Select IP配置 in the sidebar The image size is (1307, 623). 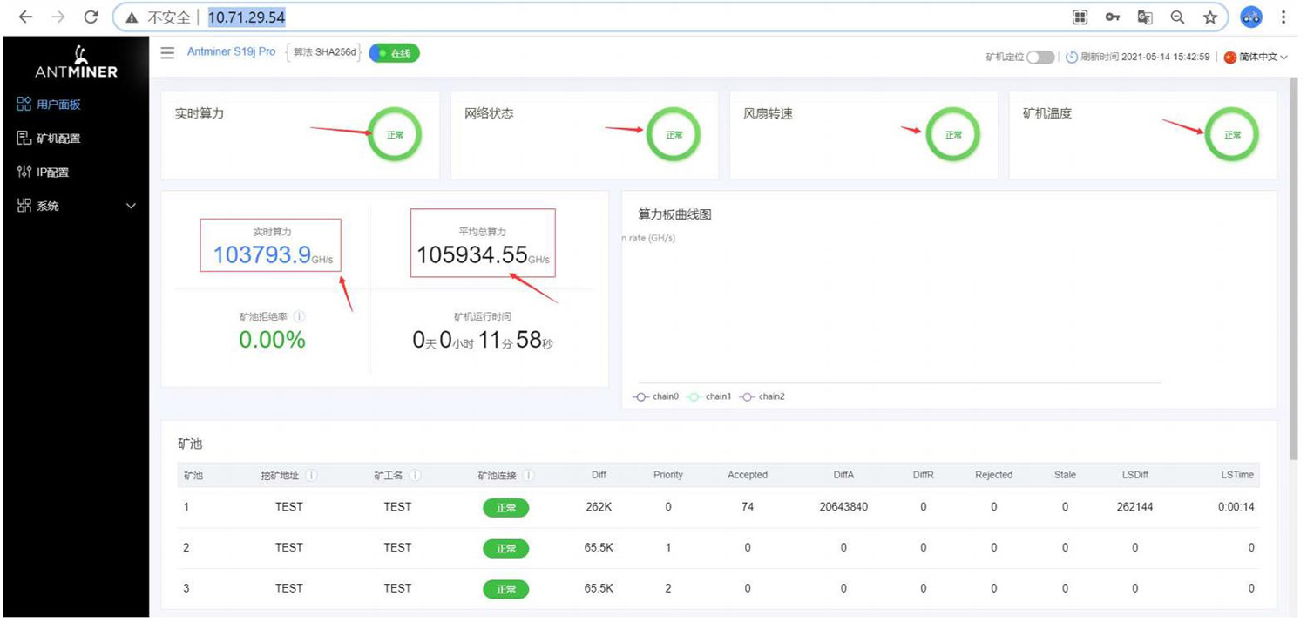coord(44,173)
